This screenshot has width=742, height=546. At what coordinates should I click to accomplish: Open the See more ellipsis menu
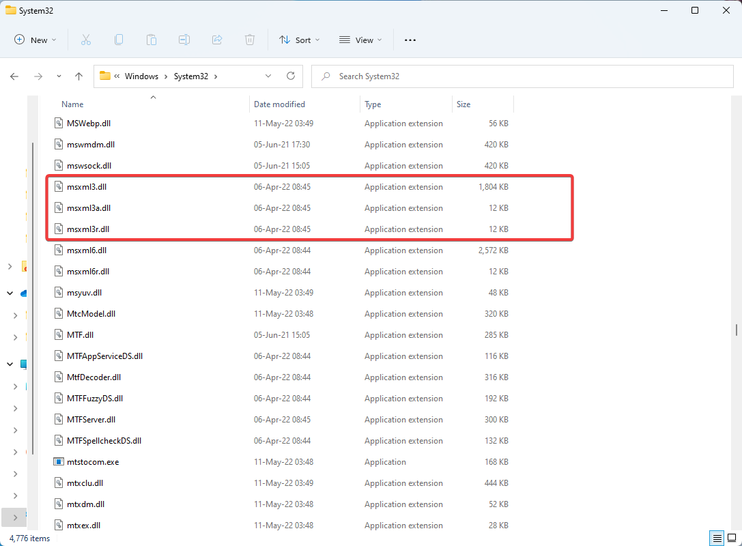(x=410, y=40)
